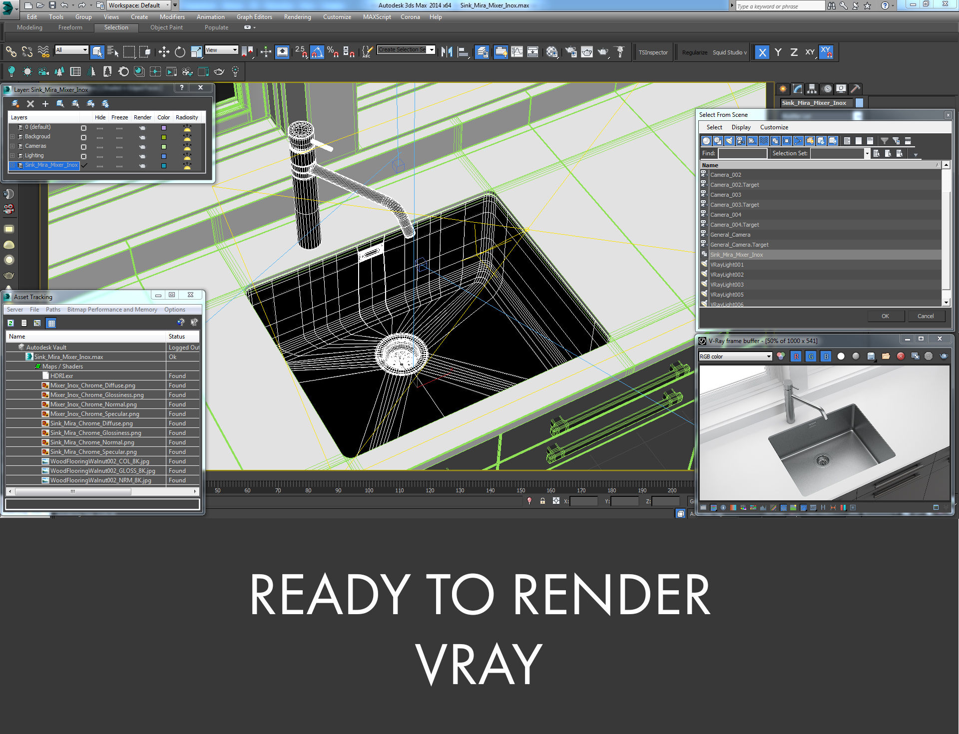
Task: Click the create new layer plus icon
Action: [45, 104]
